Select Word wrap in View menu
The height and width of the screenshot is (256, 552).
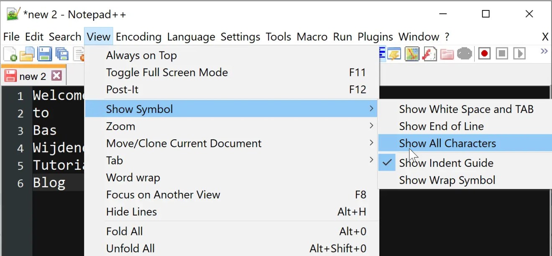[x=133, y=178]
